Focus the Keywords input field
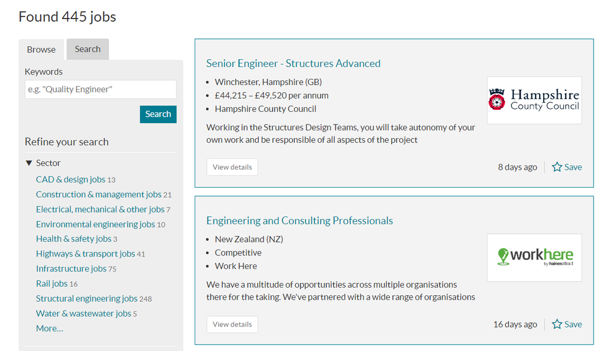 tap(101, 90)
